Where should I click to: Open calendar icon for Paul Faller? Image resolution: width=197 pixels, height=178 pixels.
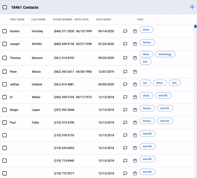(135, 123)
